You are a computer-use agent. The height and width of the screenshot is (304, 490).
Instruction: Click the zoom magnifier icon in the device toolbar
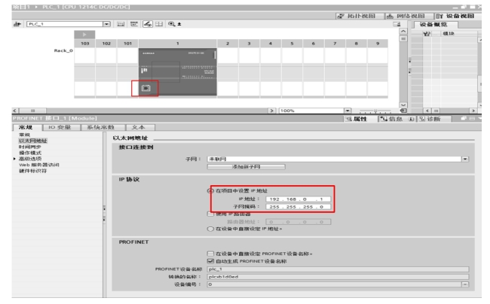coord(171,24)
